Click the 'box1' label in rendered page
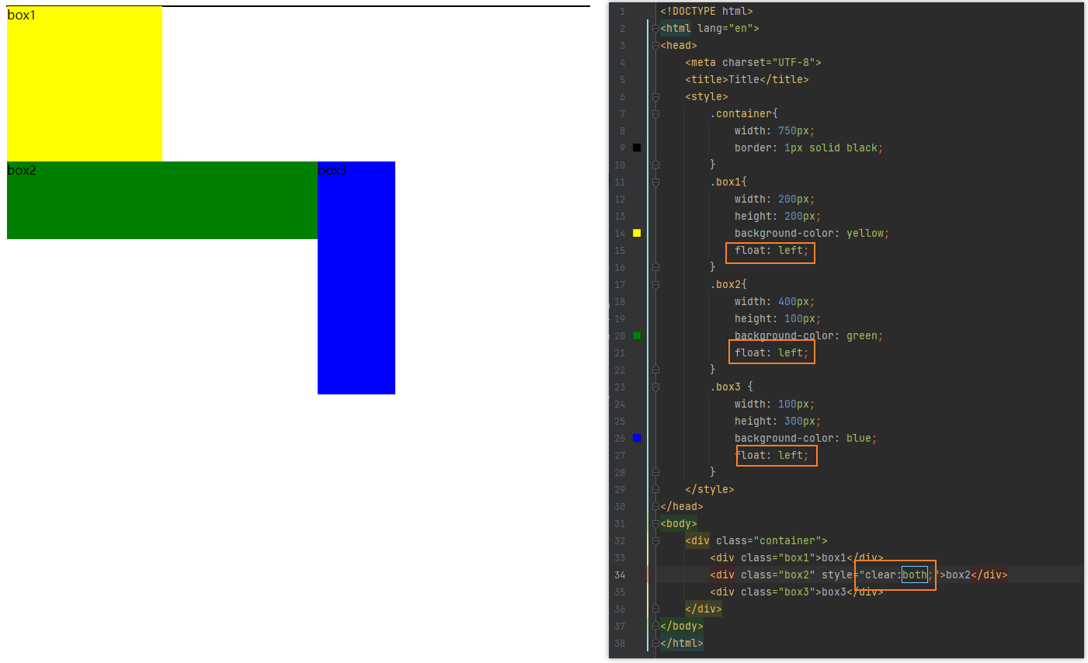 click(x=22, y=16)
